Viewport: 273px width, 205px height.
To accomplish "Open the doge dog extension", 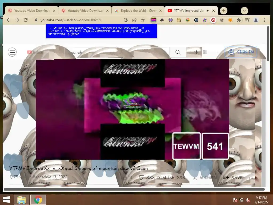I will click(x=179, y=20).
